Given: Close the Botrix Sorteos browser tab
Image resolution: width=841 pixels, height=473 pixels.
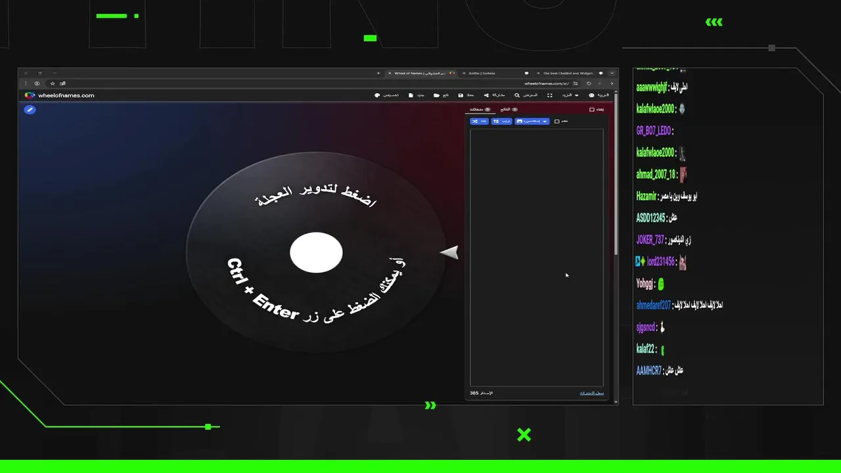Looking at the screenshot, I should pos(464,73).
